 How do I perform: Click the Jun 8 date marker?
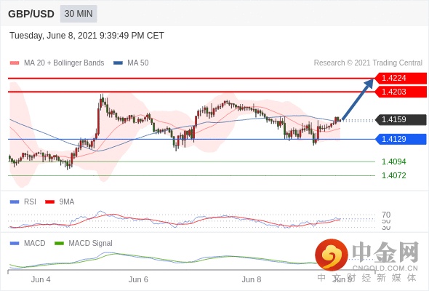252,279
